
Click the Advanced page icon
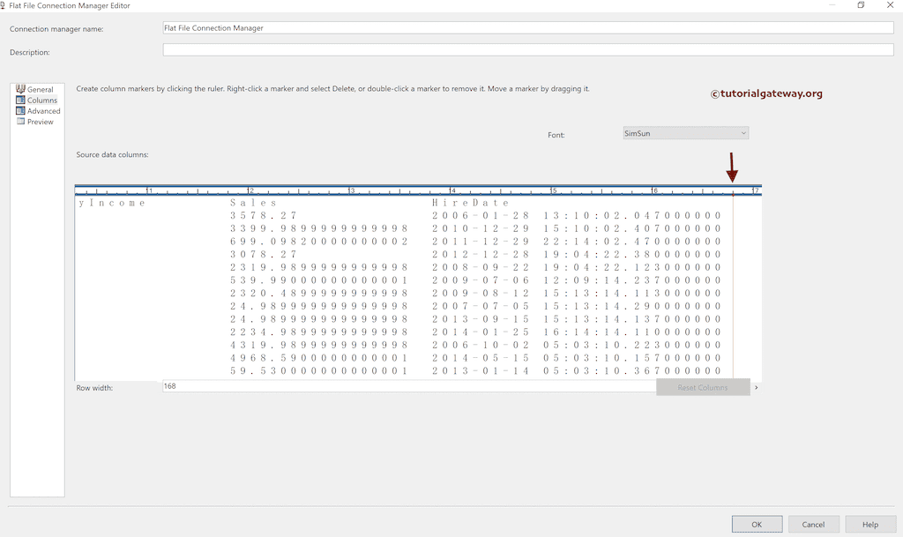point(21,110)
